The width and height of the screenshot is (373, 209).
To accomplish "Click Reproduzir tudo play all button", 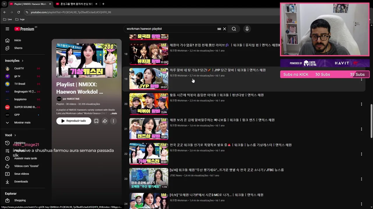I will (x=74, y=121).
